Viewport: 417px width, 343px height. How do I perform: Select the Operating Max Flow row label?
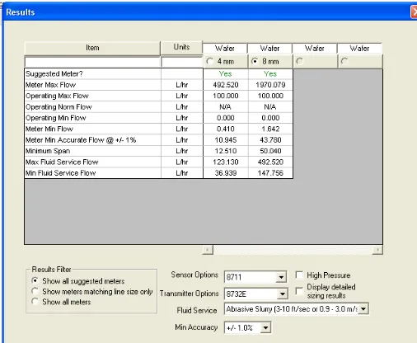tap(57, 96)
